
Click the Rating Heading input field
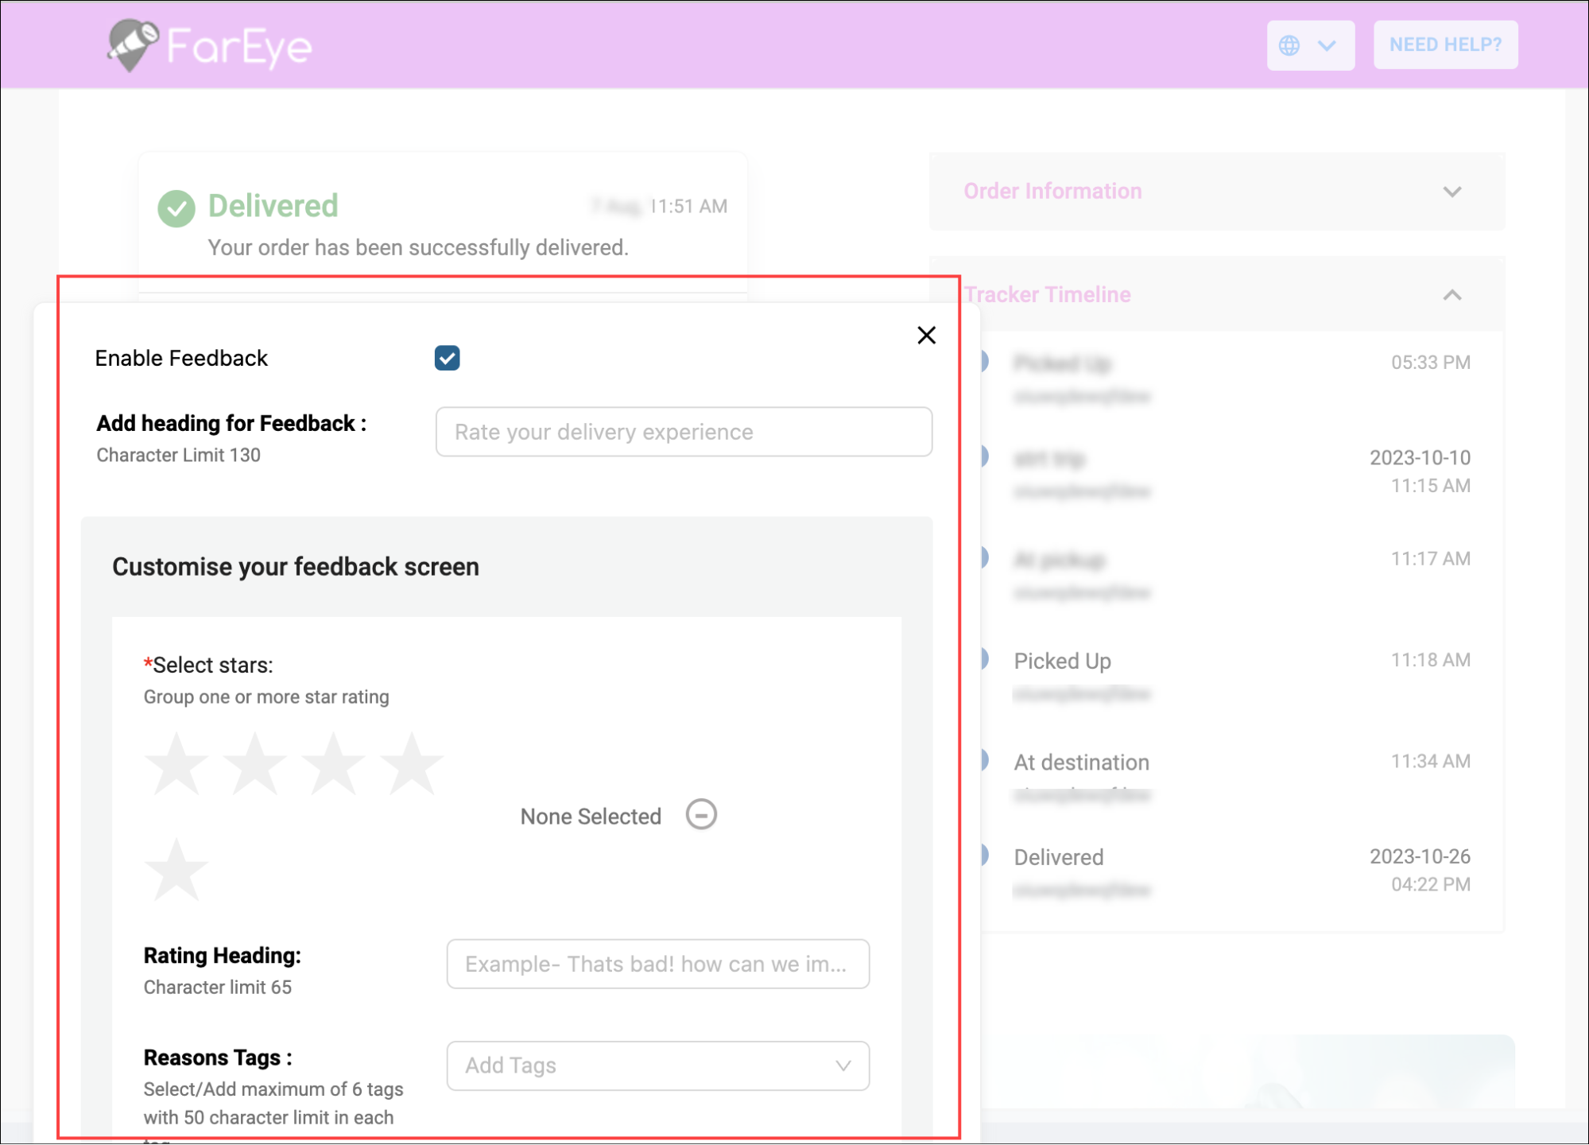coord(657,964)
